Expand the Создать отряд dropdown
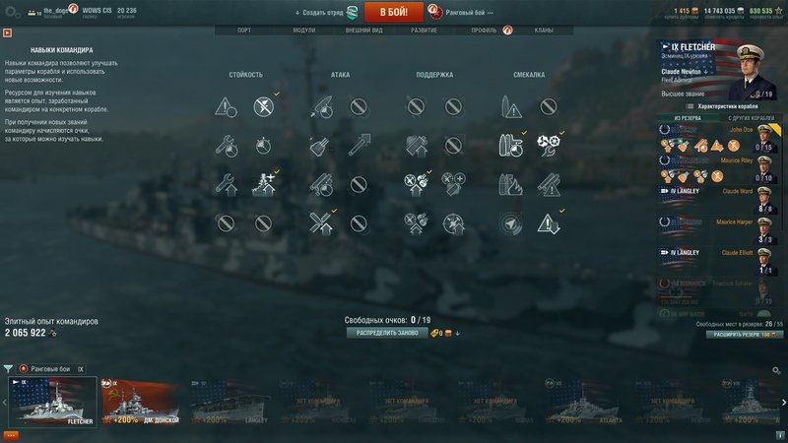Viewport: 788px width, 443px height. [x=318, y=13]
